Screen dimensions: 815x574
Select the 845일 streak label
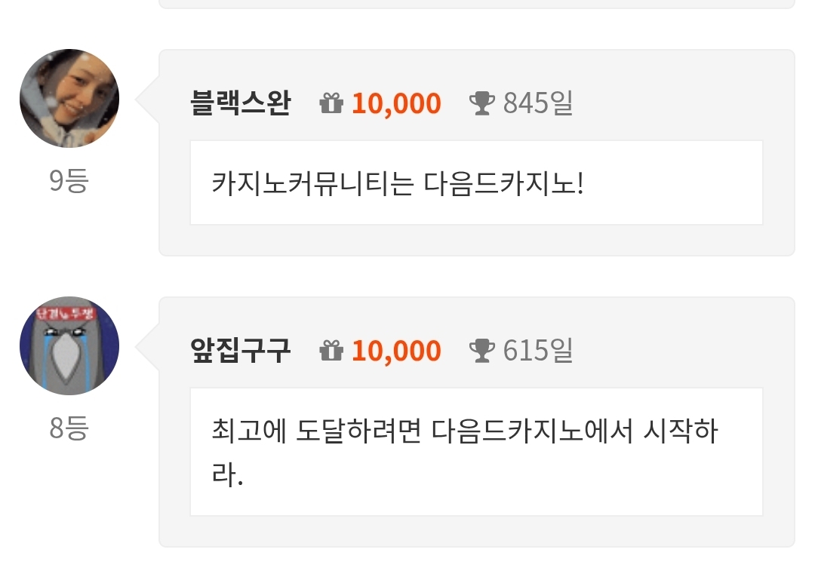(537, 103)
